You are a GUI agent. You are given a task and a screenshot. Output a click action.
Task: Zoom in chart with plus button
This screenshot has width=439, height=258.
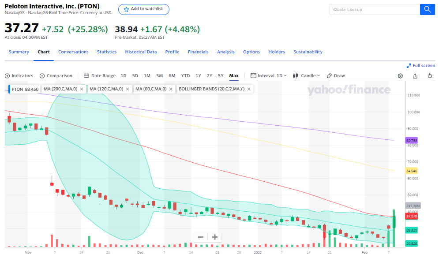215,237
